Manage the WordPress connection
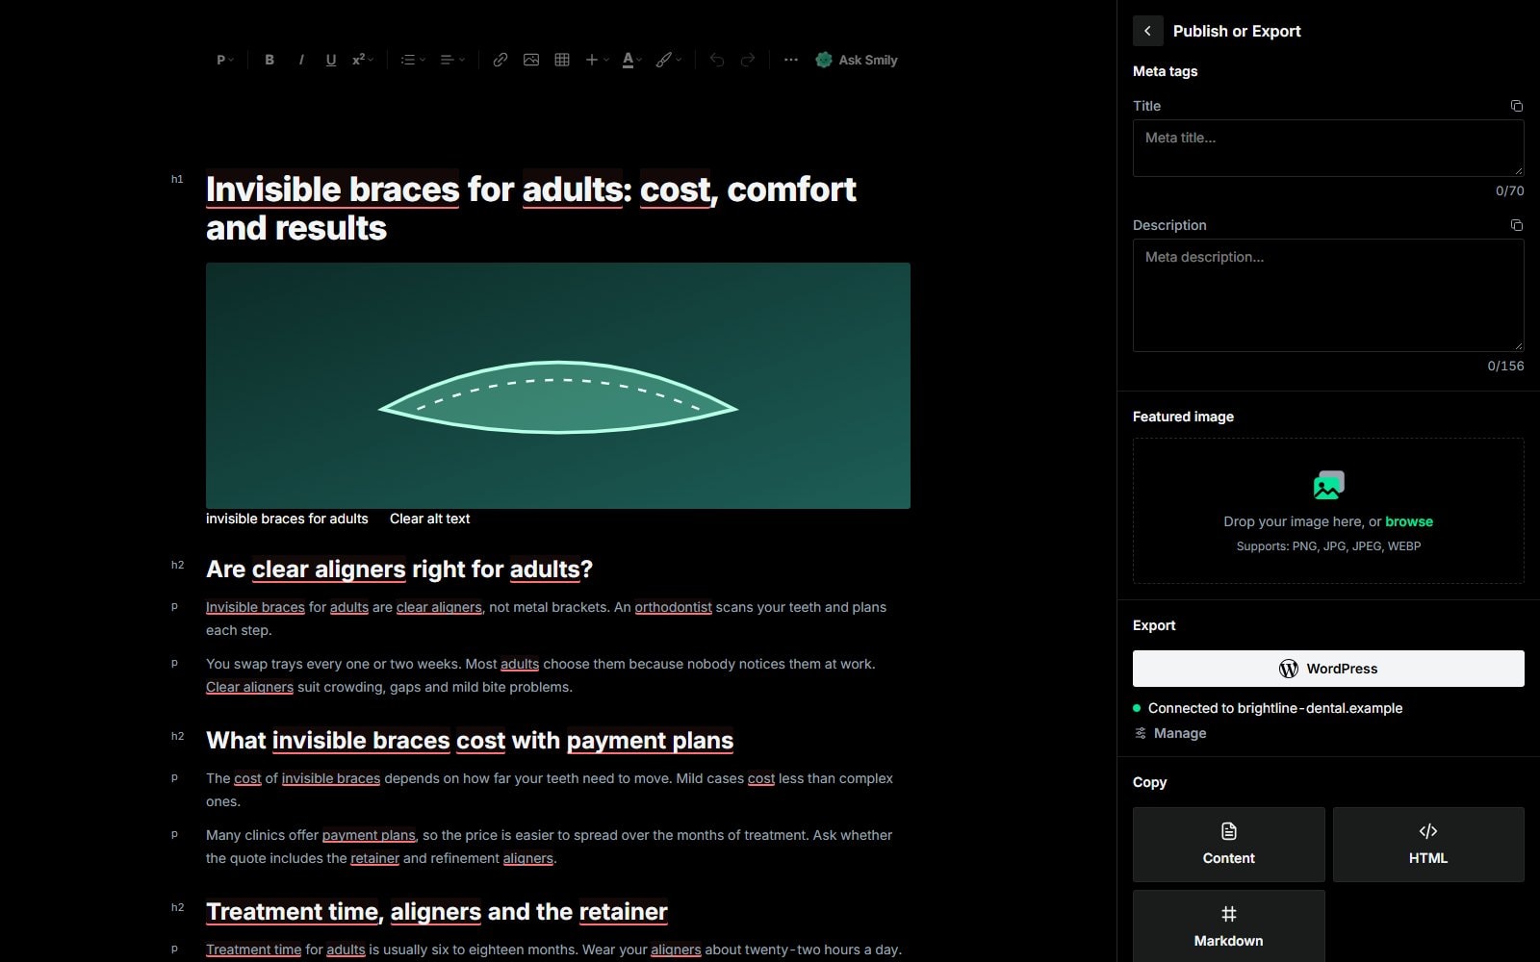The height and width of the screenshot is (962, 1540). click(x=1170, y=733)
